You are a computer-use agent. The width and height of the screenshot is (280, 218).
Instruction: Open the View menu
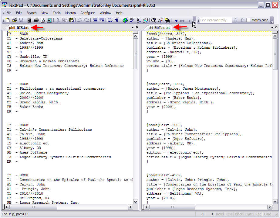coord(45,13)
